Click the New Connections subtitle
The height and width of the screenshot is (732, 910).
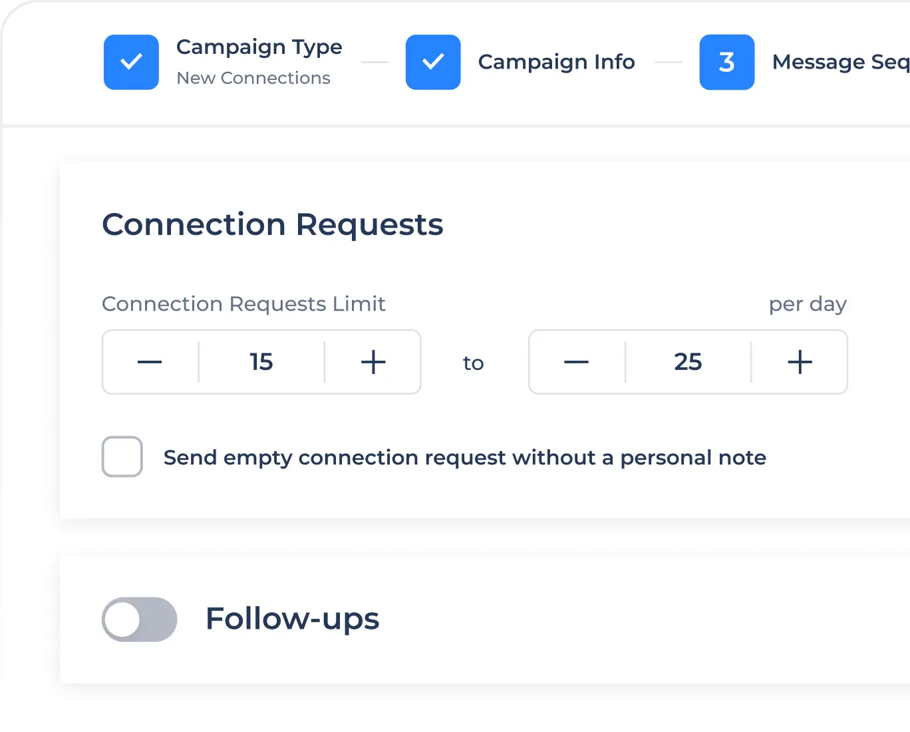coord(253,78)
